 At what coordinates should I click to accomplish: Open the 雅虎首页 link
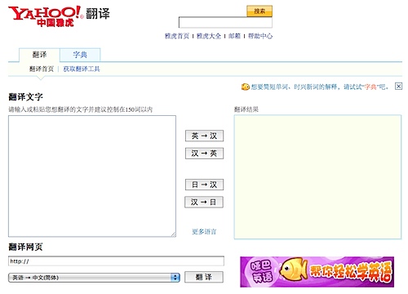point(177,36)
